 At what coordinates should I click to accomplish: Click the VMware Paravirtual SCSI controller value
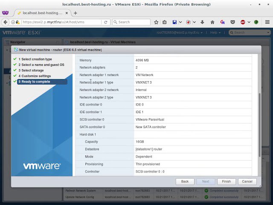pyautogui.click(x=150, y=120)
